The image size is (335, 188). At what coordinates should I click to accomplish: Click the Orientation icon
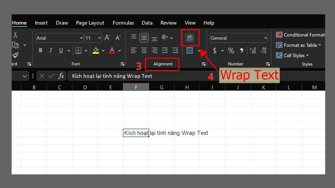(165, 38)
